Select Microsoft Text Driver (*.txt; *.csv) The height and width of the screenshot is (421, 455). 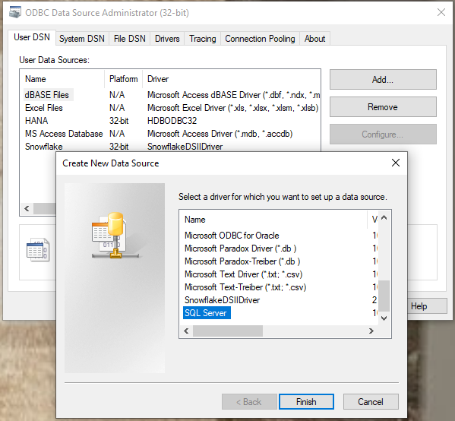click(x=244, y=274)
